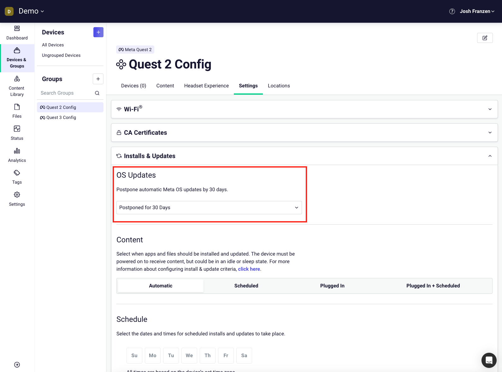Open the Analytics sidebar icon
This screenshot has height=372, width=502.
point(17,151)
